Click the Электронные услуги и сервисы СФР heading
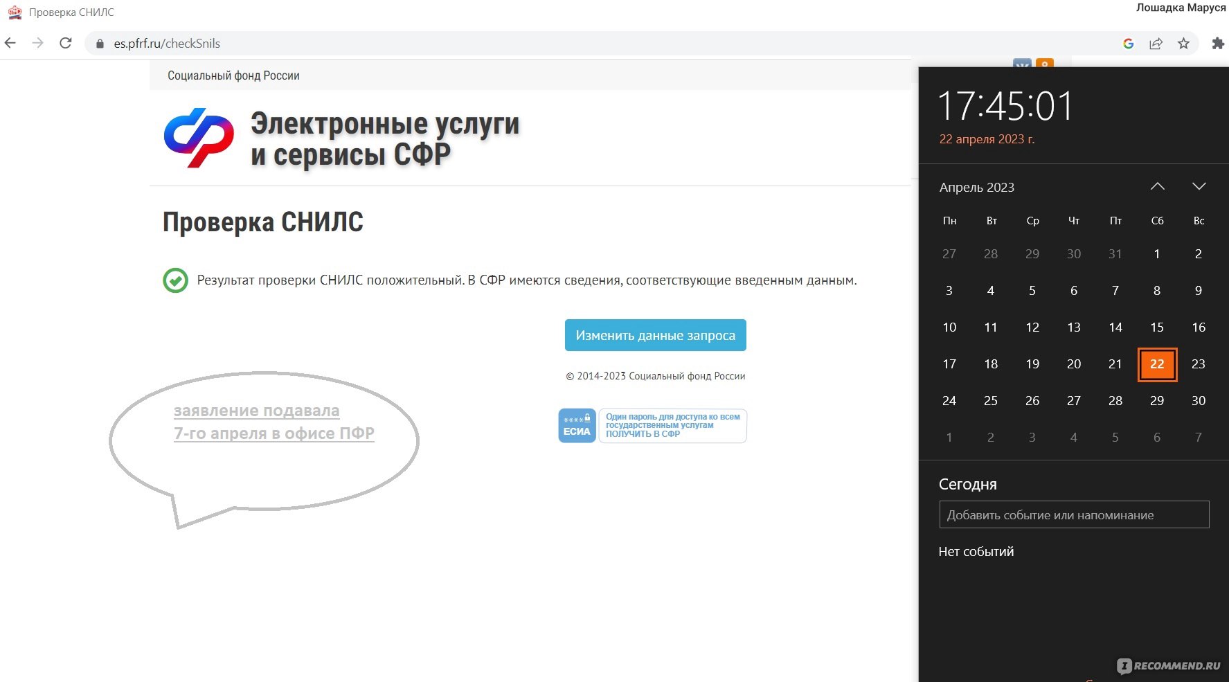1229x682 pixels. pos(385,138)
